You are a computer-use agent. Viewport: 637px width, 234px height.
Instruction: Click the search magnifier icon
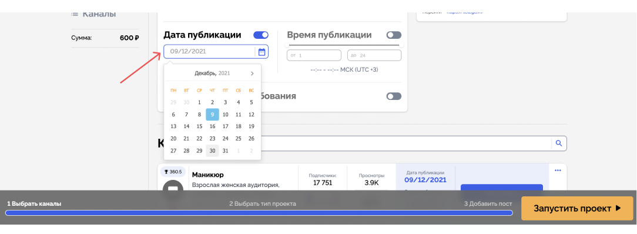point(559,143)
